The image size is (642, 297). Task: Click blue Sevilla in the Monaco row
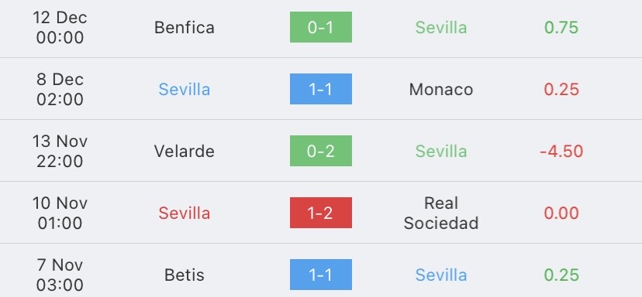coord(185,90)
